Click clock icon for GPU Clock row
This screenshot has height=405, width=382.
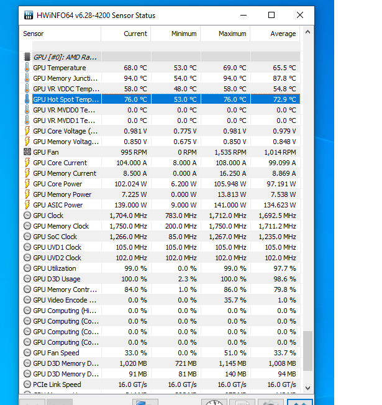click(x=27, y=216)
